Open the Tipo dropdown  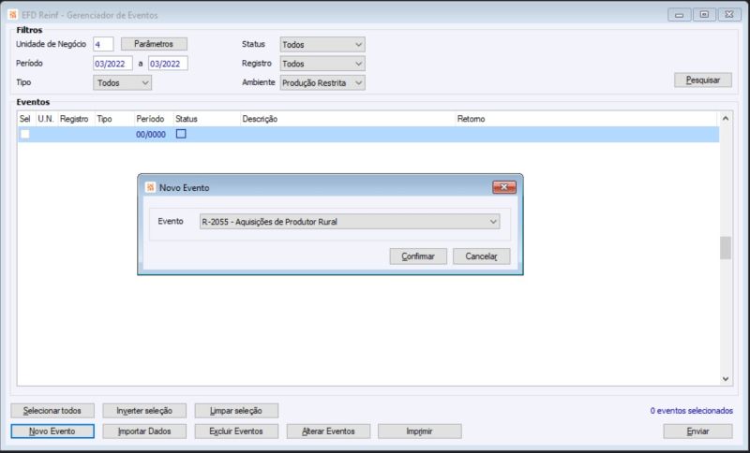point(123,83)
